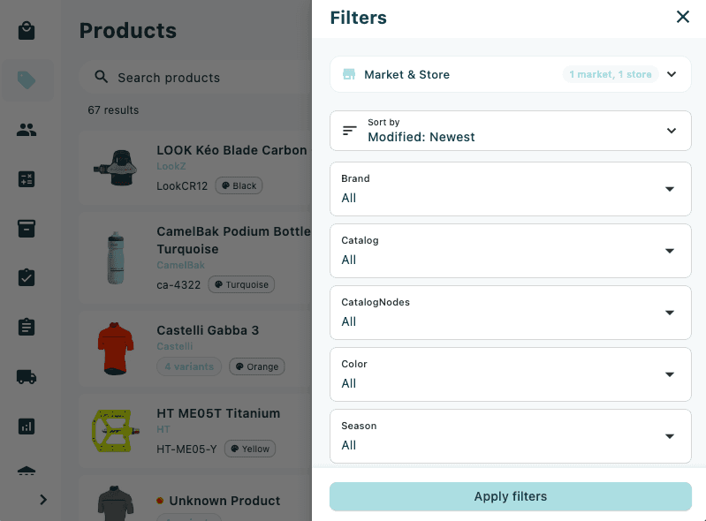Viewport: 706px width, 521px height.
Task: Click the Castelli brand link
Action: tap(175, 346)
